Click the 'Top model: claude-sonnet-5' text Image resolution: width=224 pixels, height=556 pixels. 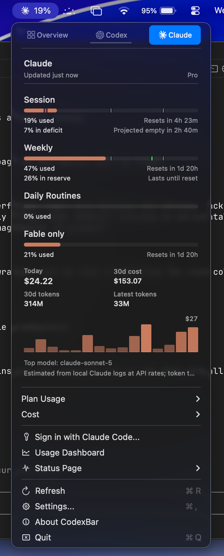click(68, 363)
